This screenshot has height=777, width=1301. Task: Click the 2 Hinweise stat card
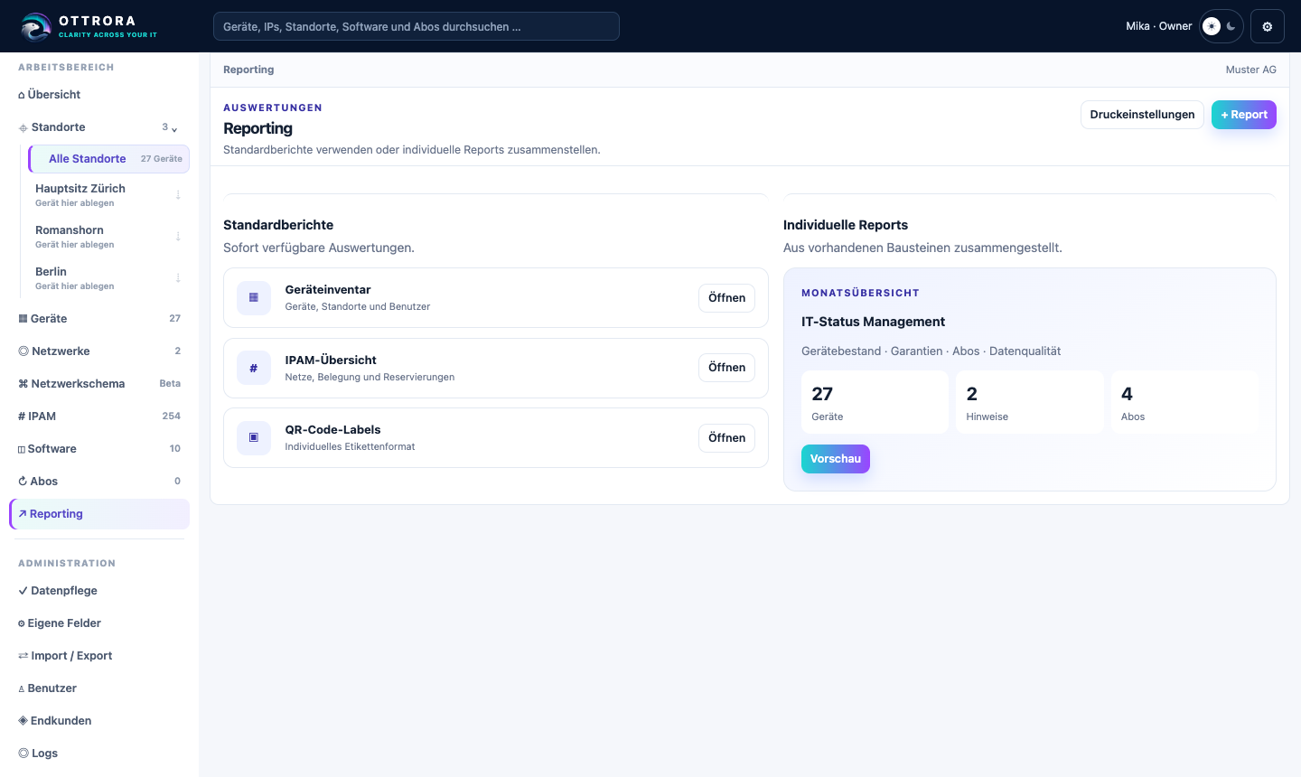click(x=1030, y=402)
